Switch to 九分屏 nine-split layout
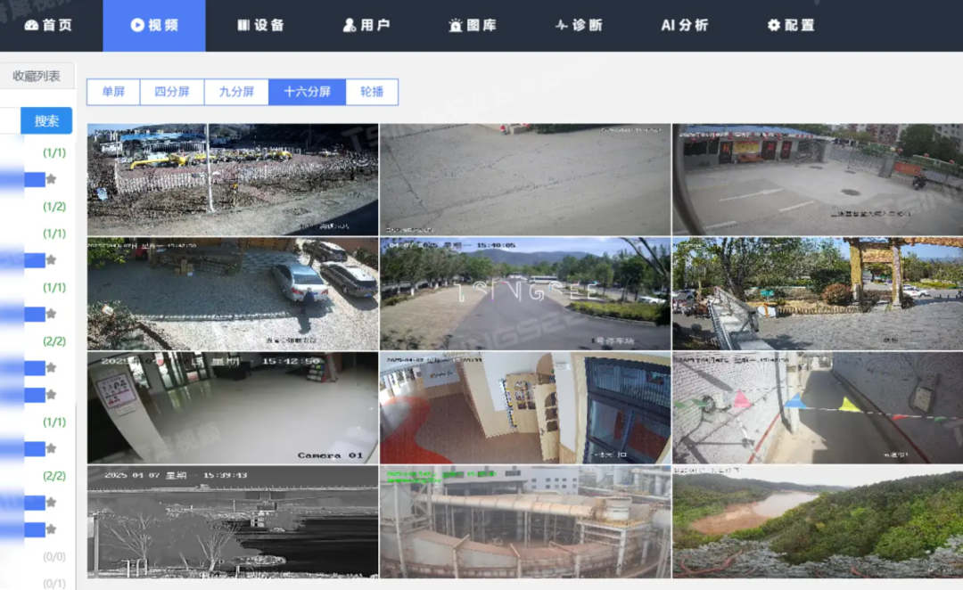Image resolution: width=963 pixels, height=590 pixels. pos(236,92)
